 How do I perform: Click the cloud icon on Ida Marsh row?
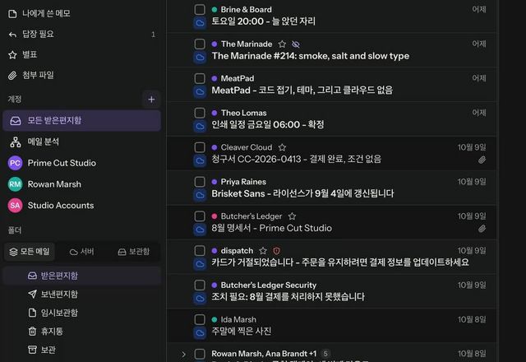click(x=200, y=332)
